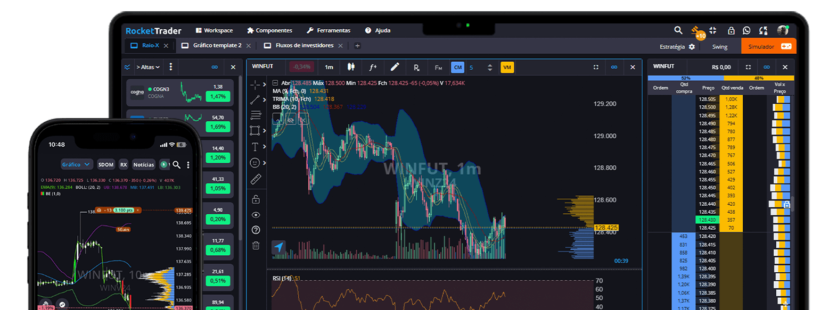The image size is (837, 310).
Task: Select the text annotation tool
Action: (255, 147)
